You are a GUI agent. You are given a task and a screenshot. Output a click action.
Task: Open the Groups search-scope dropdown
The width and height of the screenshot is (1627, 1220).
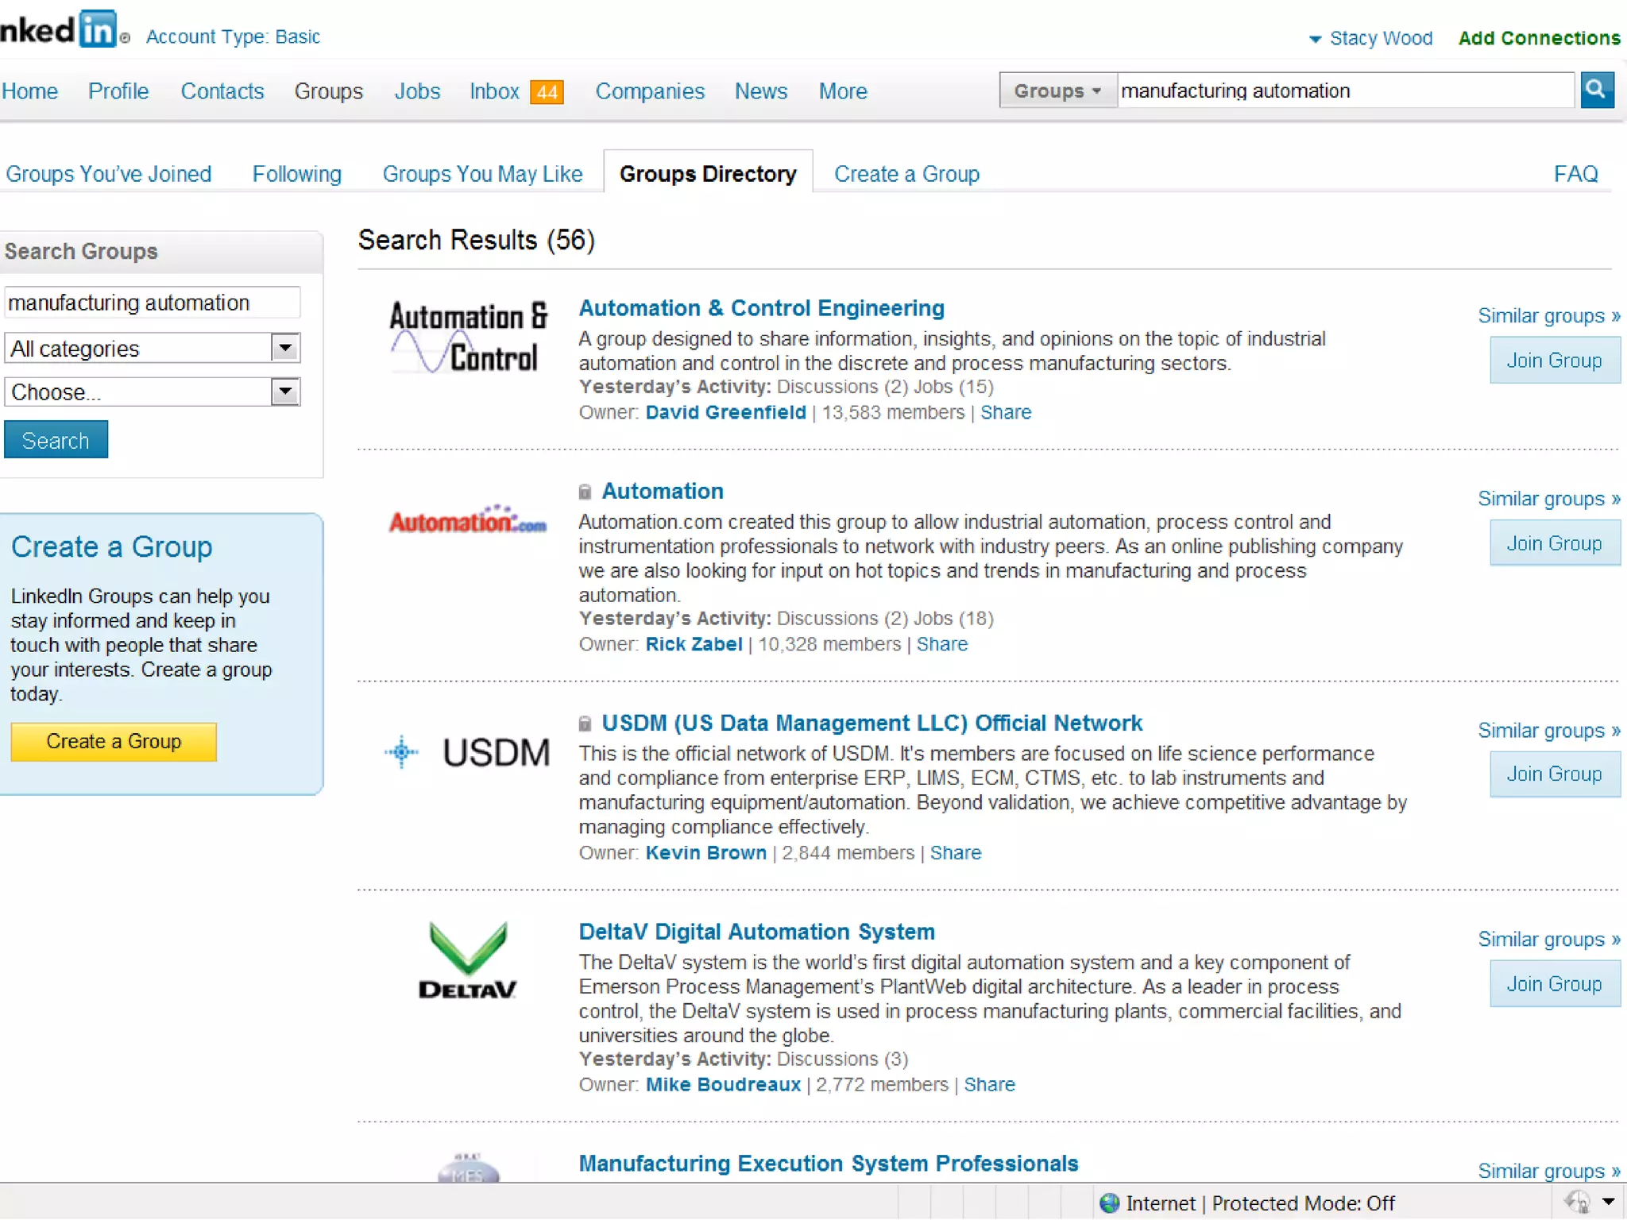pyautogui.click(x=1057, y=91)
